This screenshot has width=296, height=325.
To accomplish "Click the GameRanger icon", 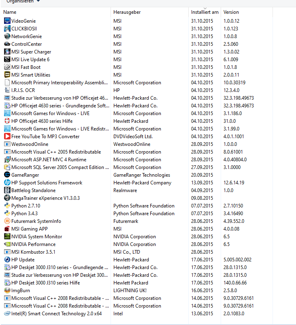I will (x=7, y=175).
